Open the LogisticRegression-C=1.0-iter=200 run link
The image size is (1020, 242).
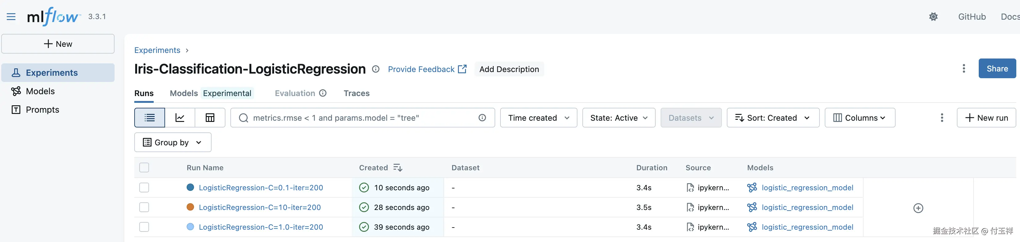pos(261,227)
